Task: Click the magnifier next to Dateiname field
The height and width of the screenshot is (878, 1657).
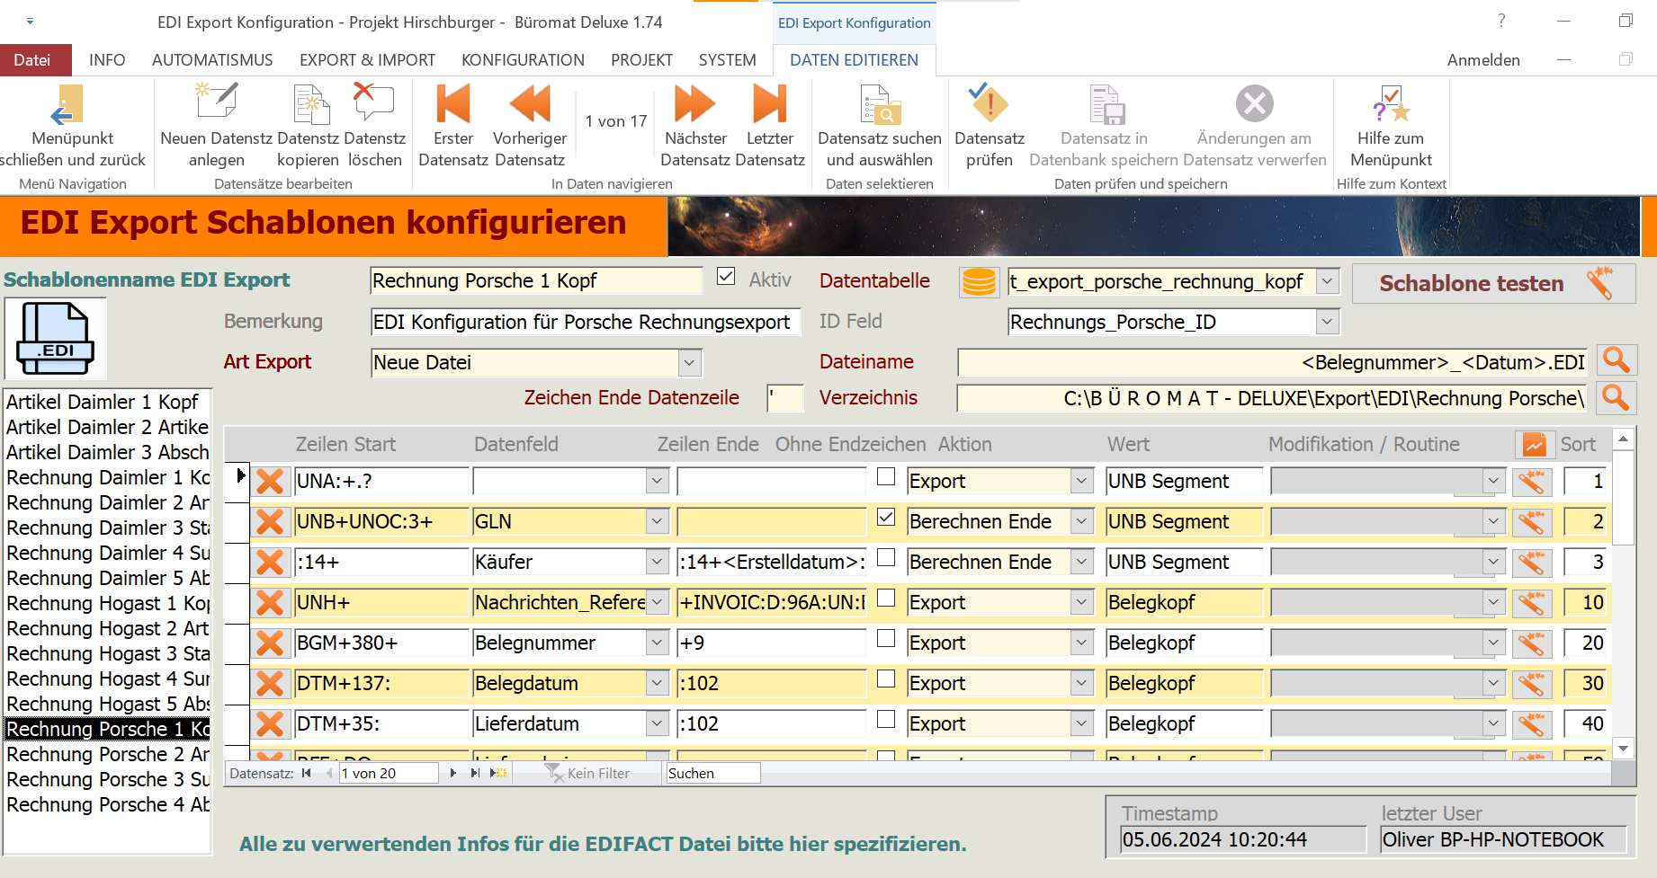Action: pyautogui.click(x=1616, y=361)
